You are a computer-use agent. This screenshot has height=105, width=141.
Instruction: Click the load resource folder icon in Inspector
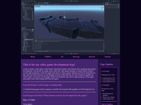[108, 4]
